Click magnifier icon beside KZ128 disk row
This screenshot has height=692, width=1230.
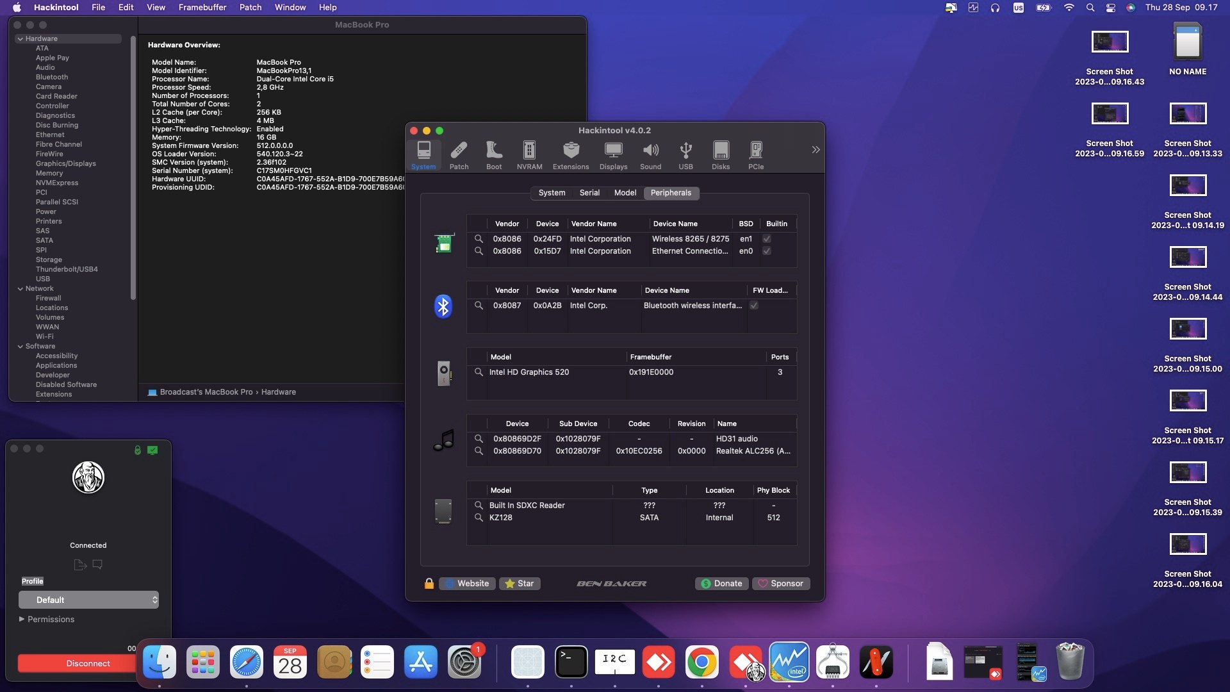[x=479, y=518]
